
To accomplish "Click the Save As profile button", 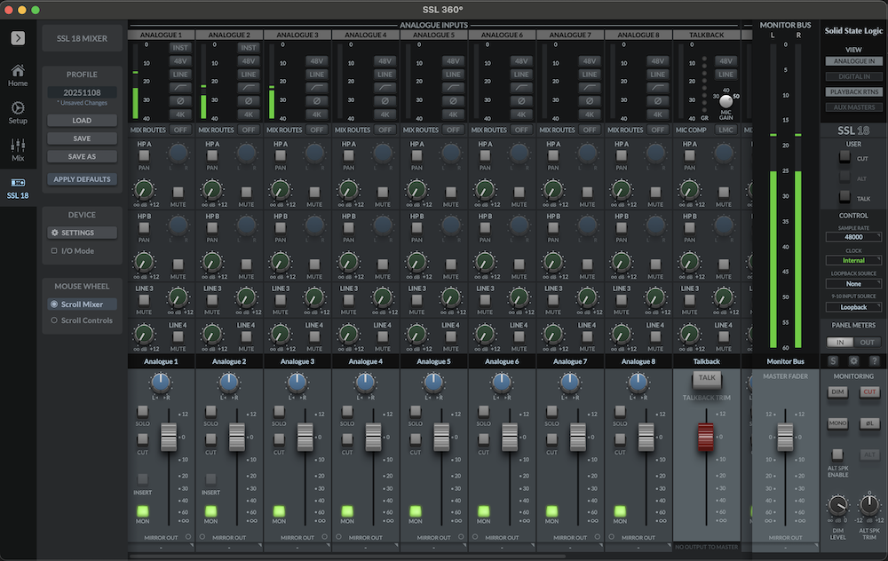I will click(x=82, y=156).
